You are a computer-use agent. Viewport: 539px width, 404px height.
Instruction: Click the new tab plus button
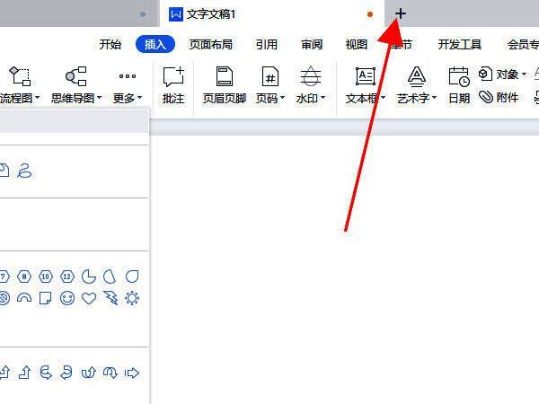click(401, 14)
